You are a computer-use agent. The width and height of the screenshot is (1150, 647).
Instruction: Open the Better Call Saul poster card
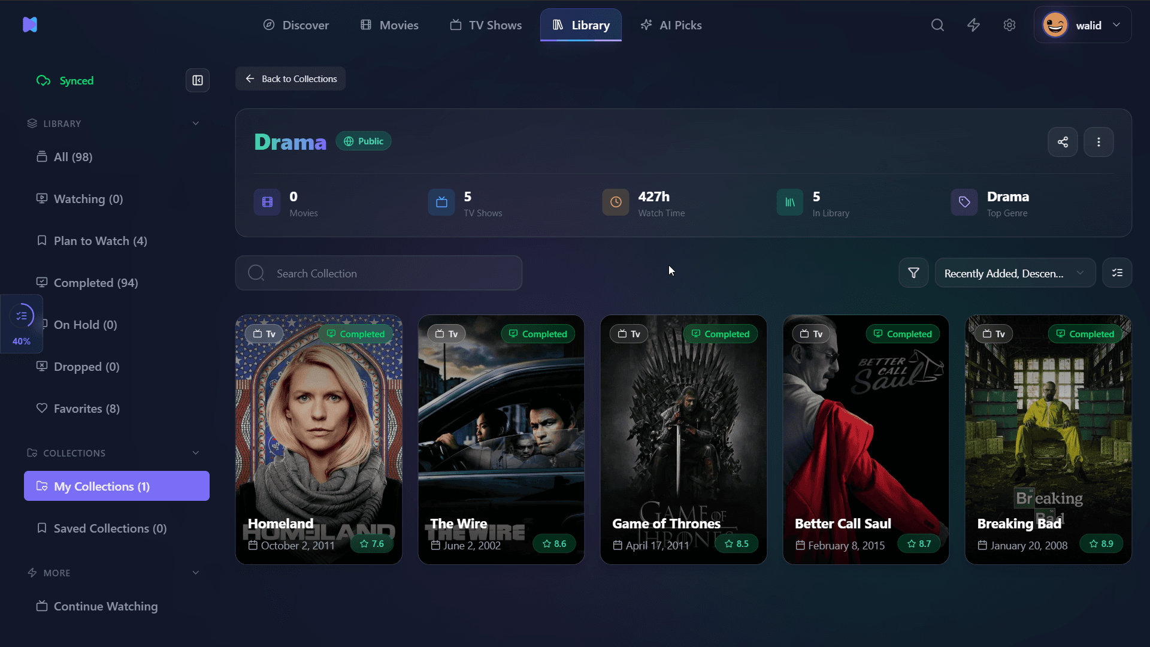coord(866,440)
